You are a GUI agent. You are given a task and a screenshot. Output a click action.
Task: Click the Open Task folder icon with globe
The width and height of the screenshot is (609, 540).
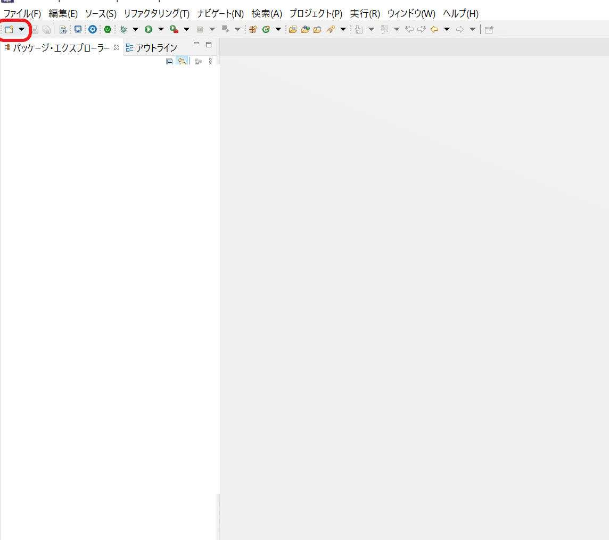click(x=306, y=29)
